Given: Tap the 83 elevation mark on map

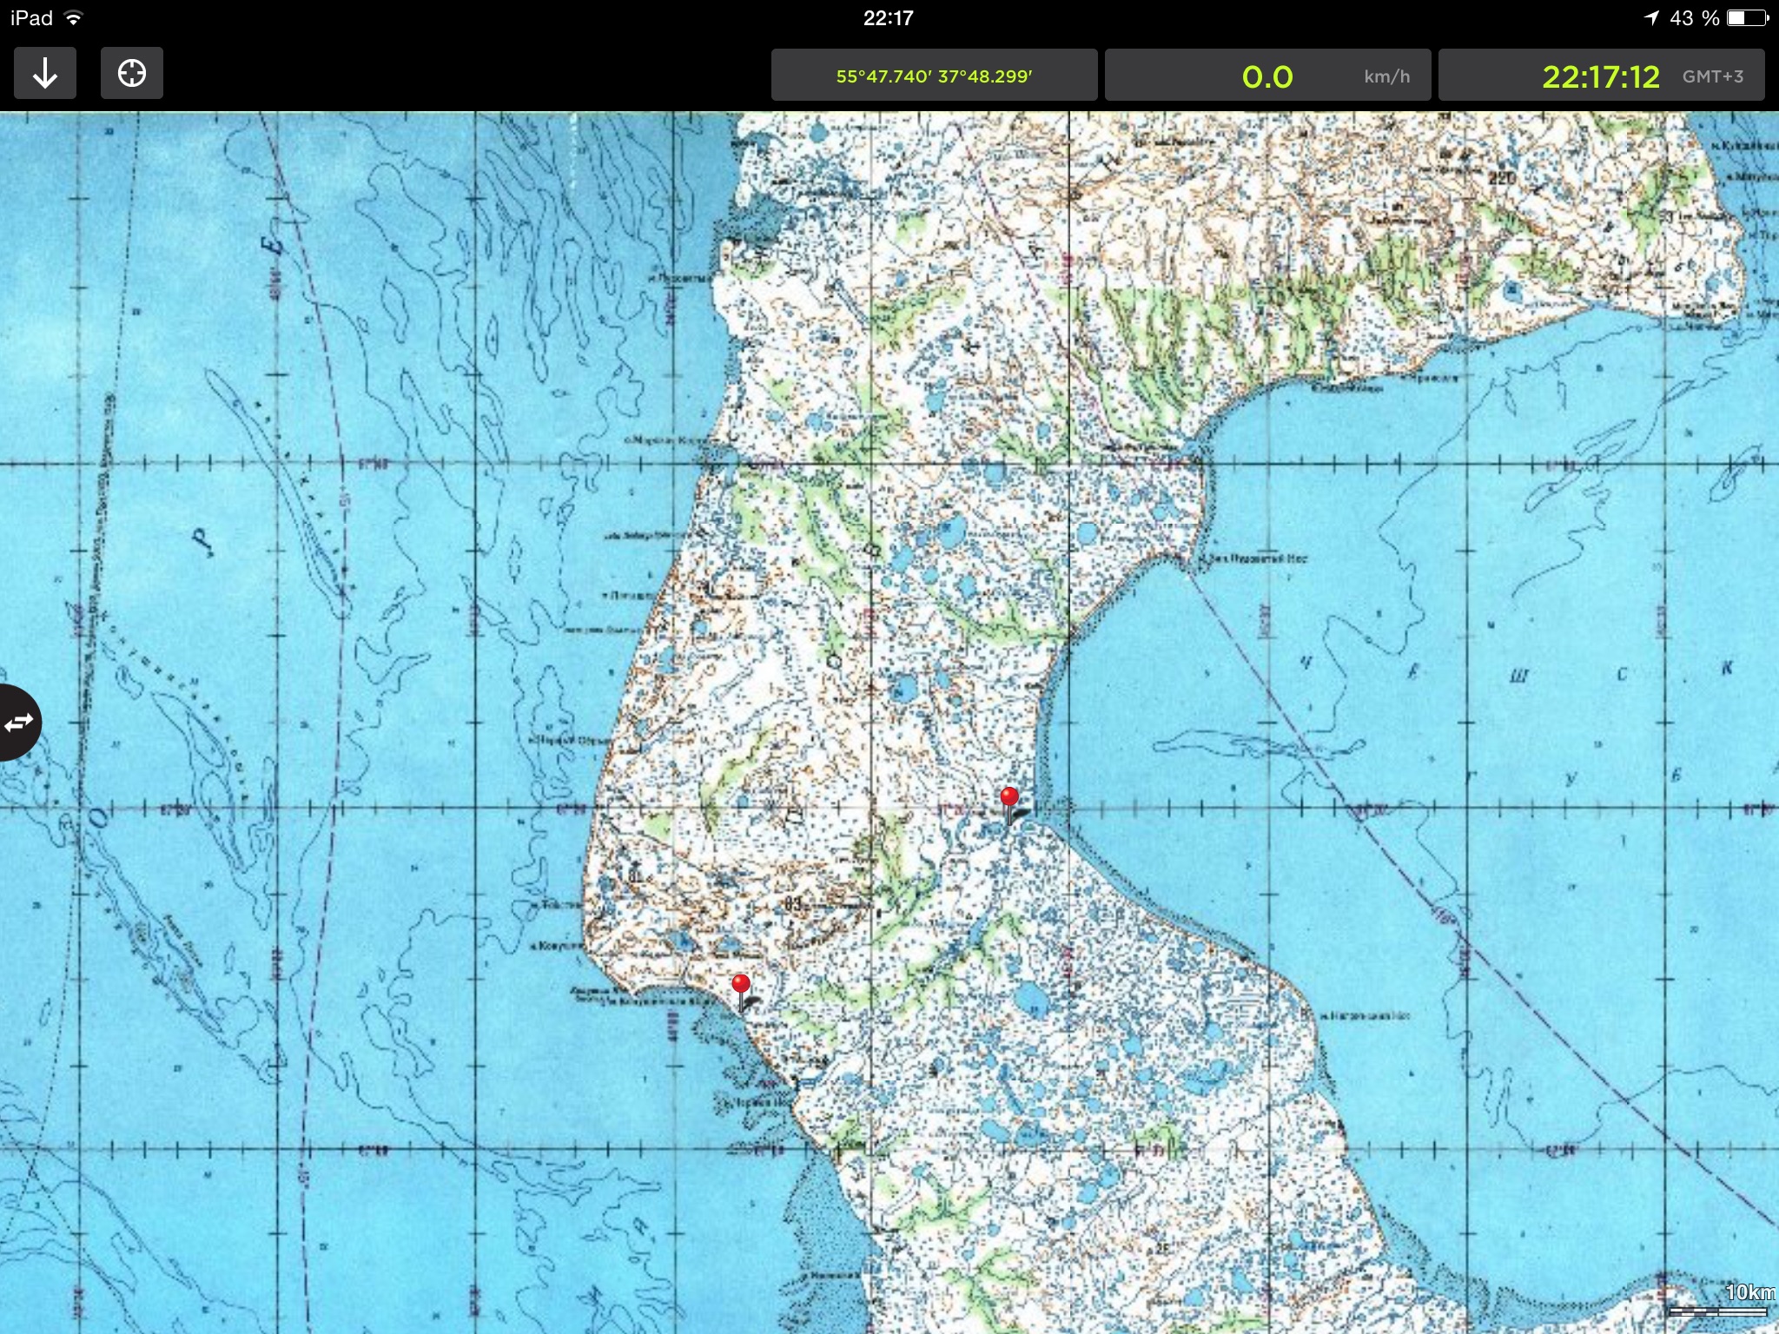Looking at the screenshot, I should [792, 904].
